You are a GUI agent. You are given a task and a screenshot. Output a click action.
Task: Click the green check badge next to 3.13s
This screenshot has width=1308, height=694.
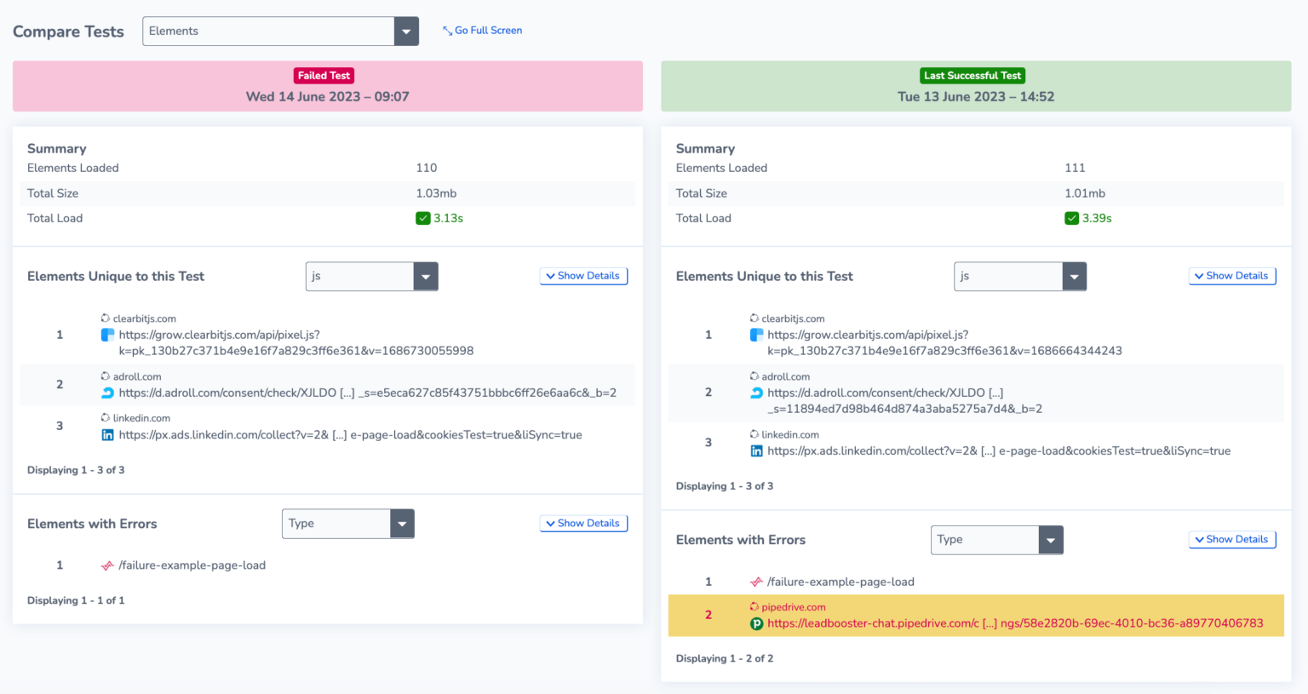coord(423,218)
